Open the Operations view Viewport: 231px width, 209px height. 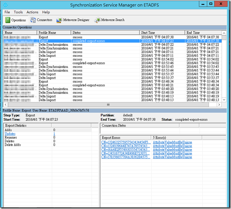click(x=16, y=20)
